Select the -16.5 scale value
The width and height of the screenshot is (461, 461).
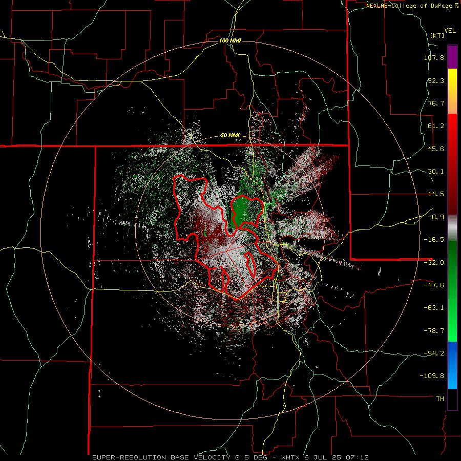point(434,240)
